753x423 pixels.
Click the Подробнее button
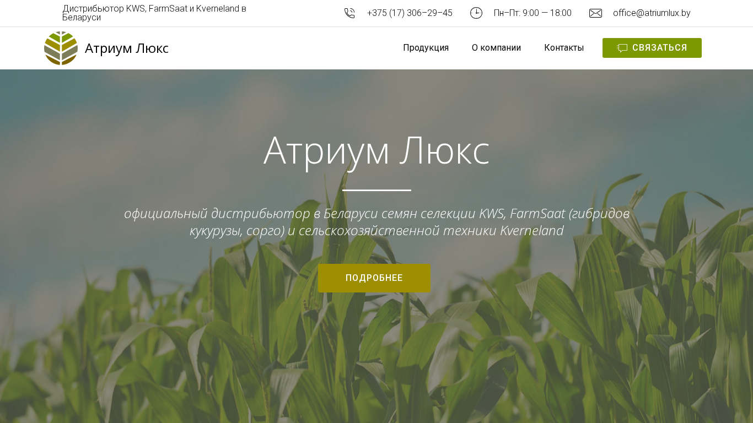pyautogui.click(x=374, y=278)
